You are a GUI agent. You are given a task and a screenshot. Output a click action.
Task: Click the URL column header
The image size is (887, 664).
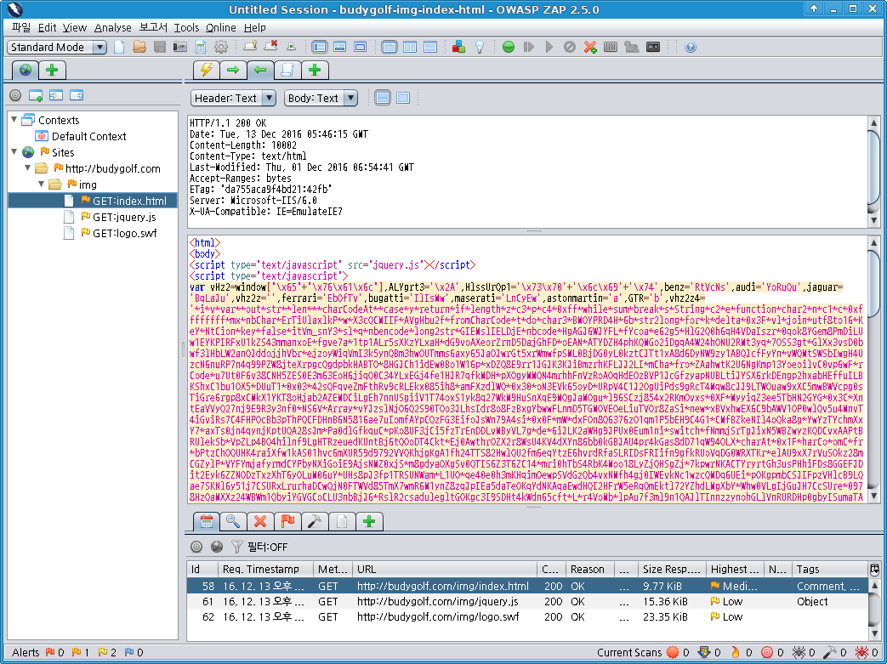[445, 569]
